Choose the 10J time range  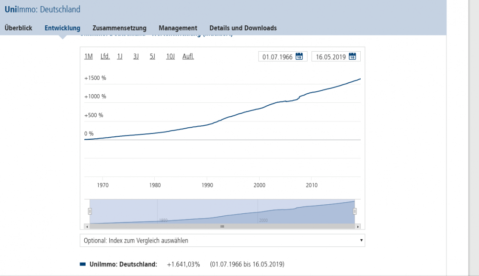click(x=171, y=56)
